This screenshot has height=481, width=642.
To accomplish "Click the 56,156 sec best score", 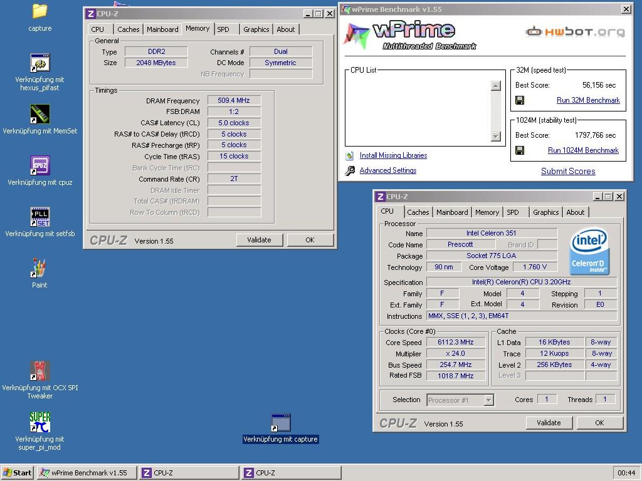I will pos(599,85).
